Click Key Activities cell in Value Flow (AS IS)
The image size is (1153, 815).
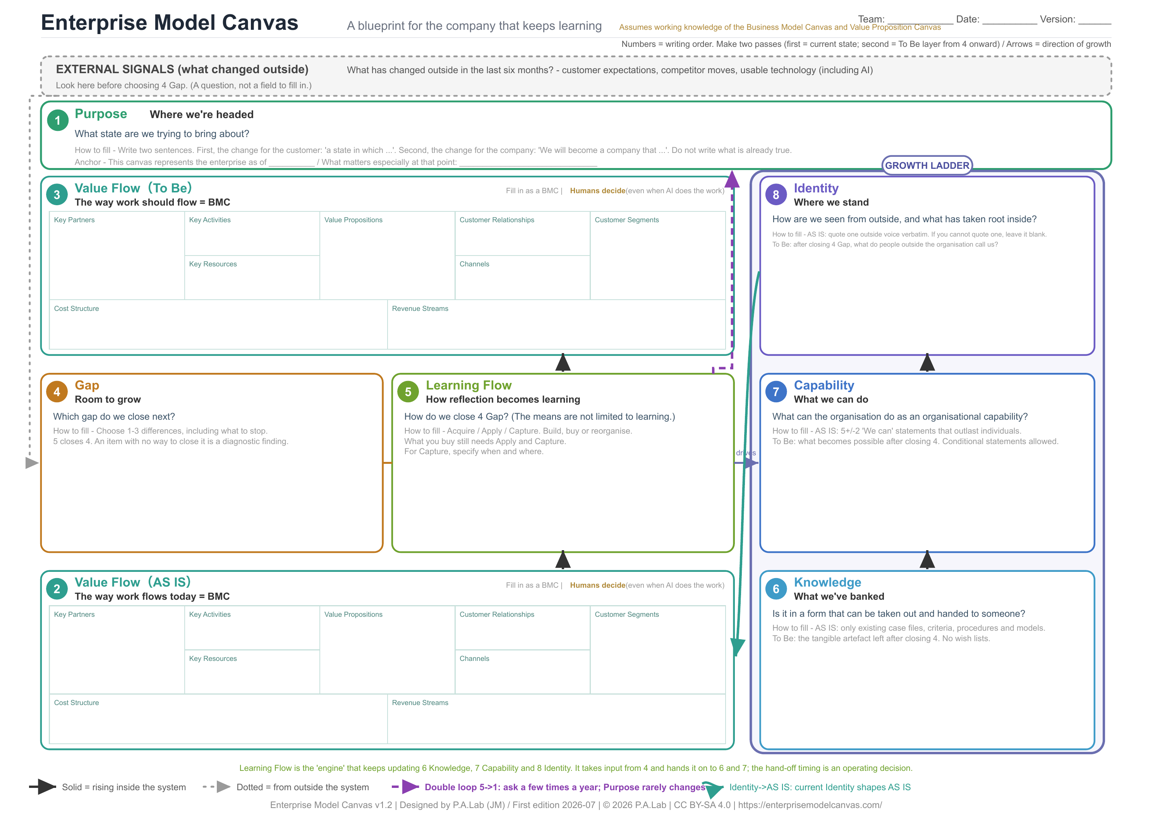[252, 628]
